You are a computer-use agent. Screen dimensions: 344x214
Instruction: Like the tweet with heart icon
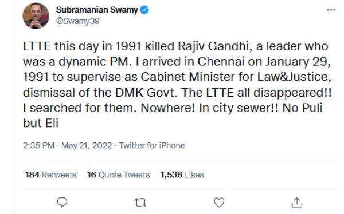[219, 202]
